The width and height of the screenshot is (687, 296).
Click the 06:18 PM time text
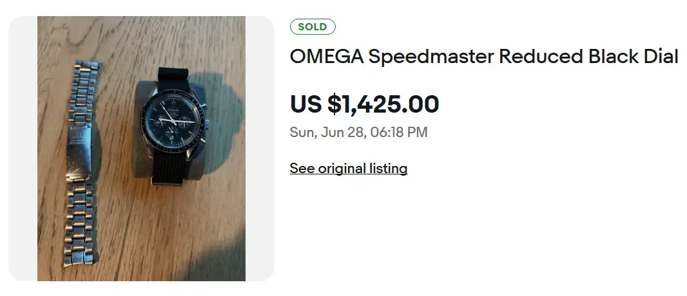399,132
